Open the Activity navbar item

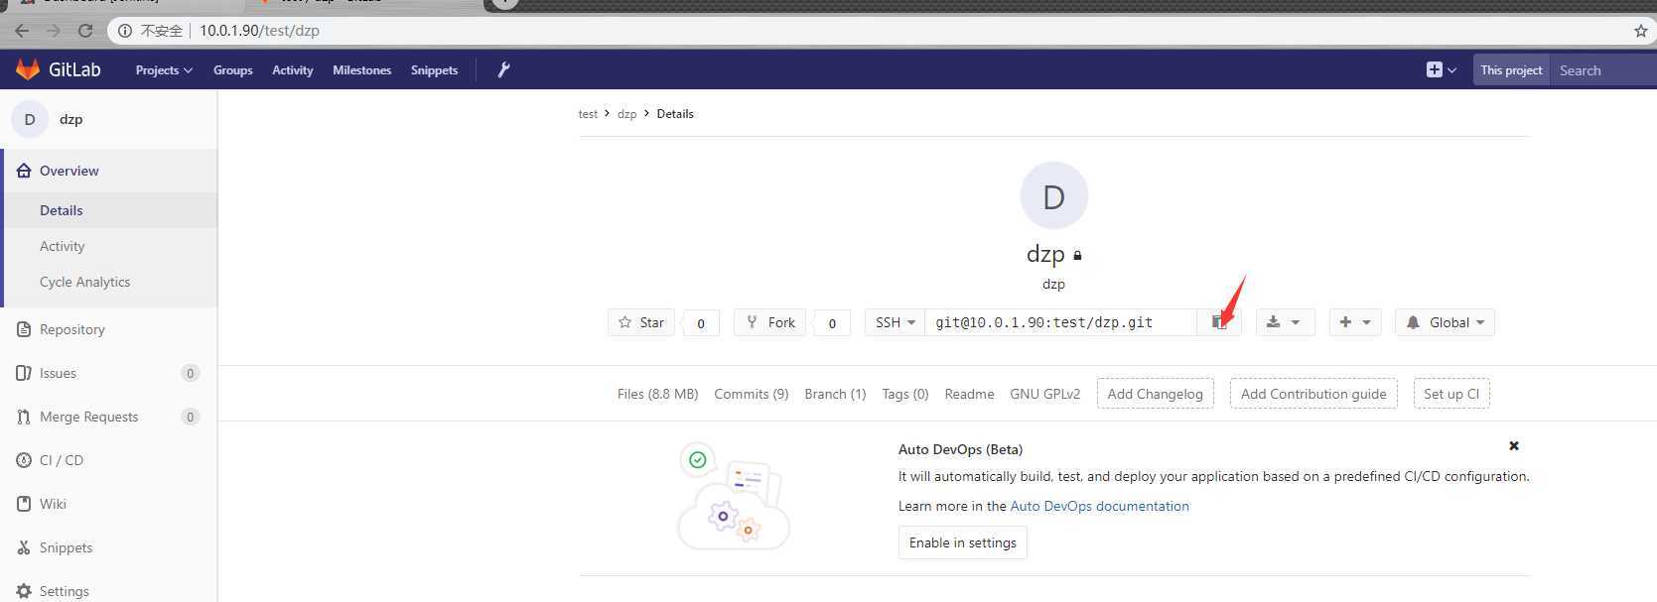[292, 70]
